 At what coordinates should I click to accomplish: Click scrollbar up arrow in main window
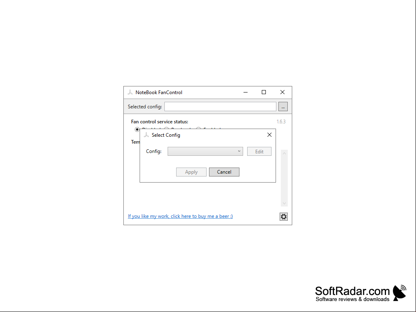284,153
